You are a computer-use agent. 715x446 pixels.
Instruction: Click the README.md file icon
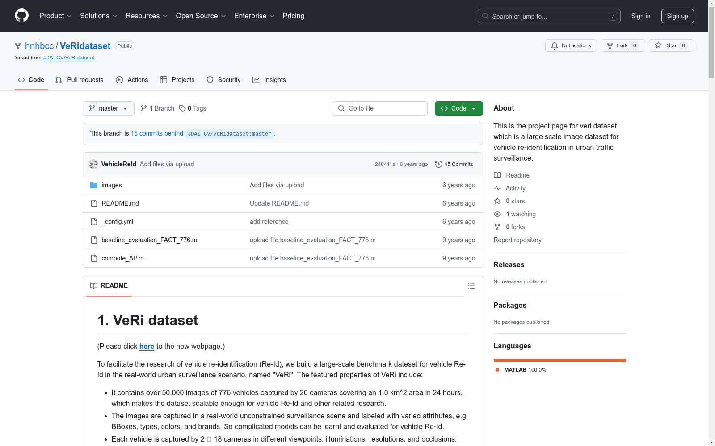pyautogui.click(x=94, y=203)
